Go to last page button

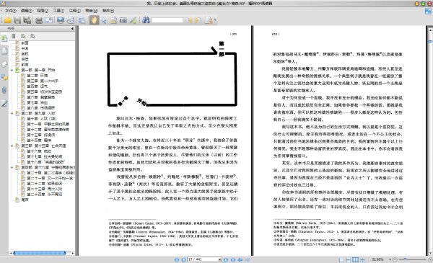point(233,259)
